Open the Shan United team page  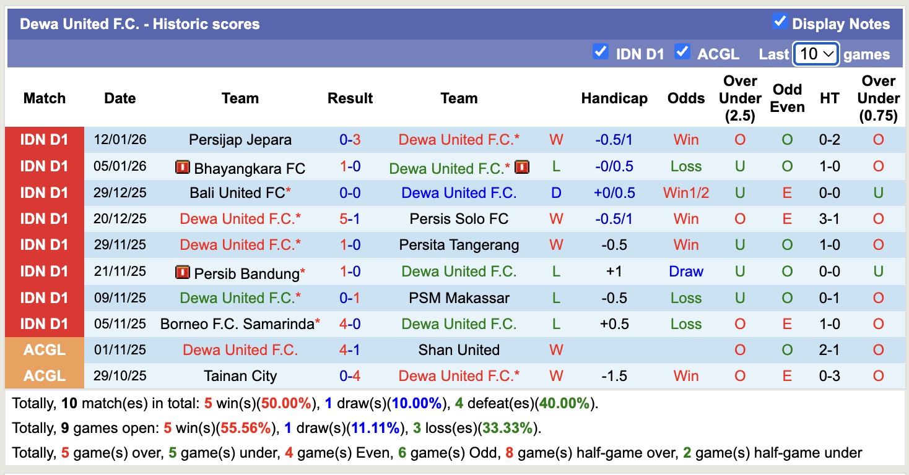pos(459,349)
